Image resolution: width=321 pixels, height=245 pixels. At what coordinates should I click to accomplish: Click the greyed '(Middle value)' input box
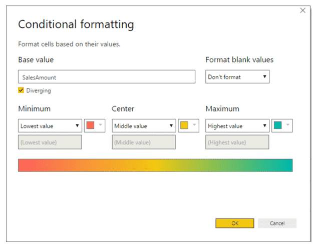(144, 142)
